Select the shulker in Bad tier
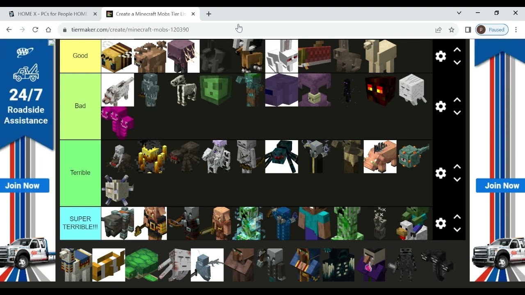This screenshot has width=525, height=295. [314, 90]
